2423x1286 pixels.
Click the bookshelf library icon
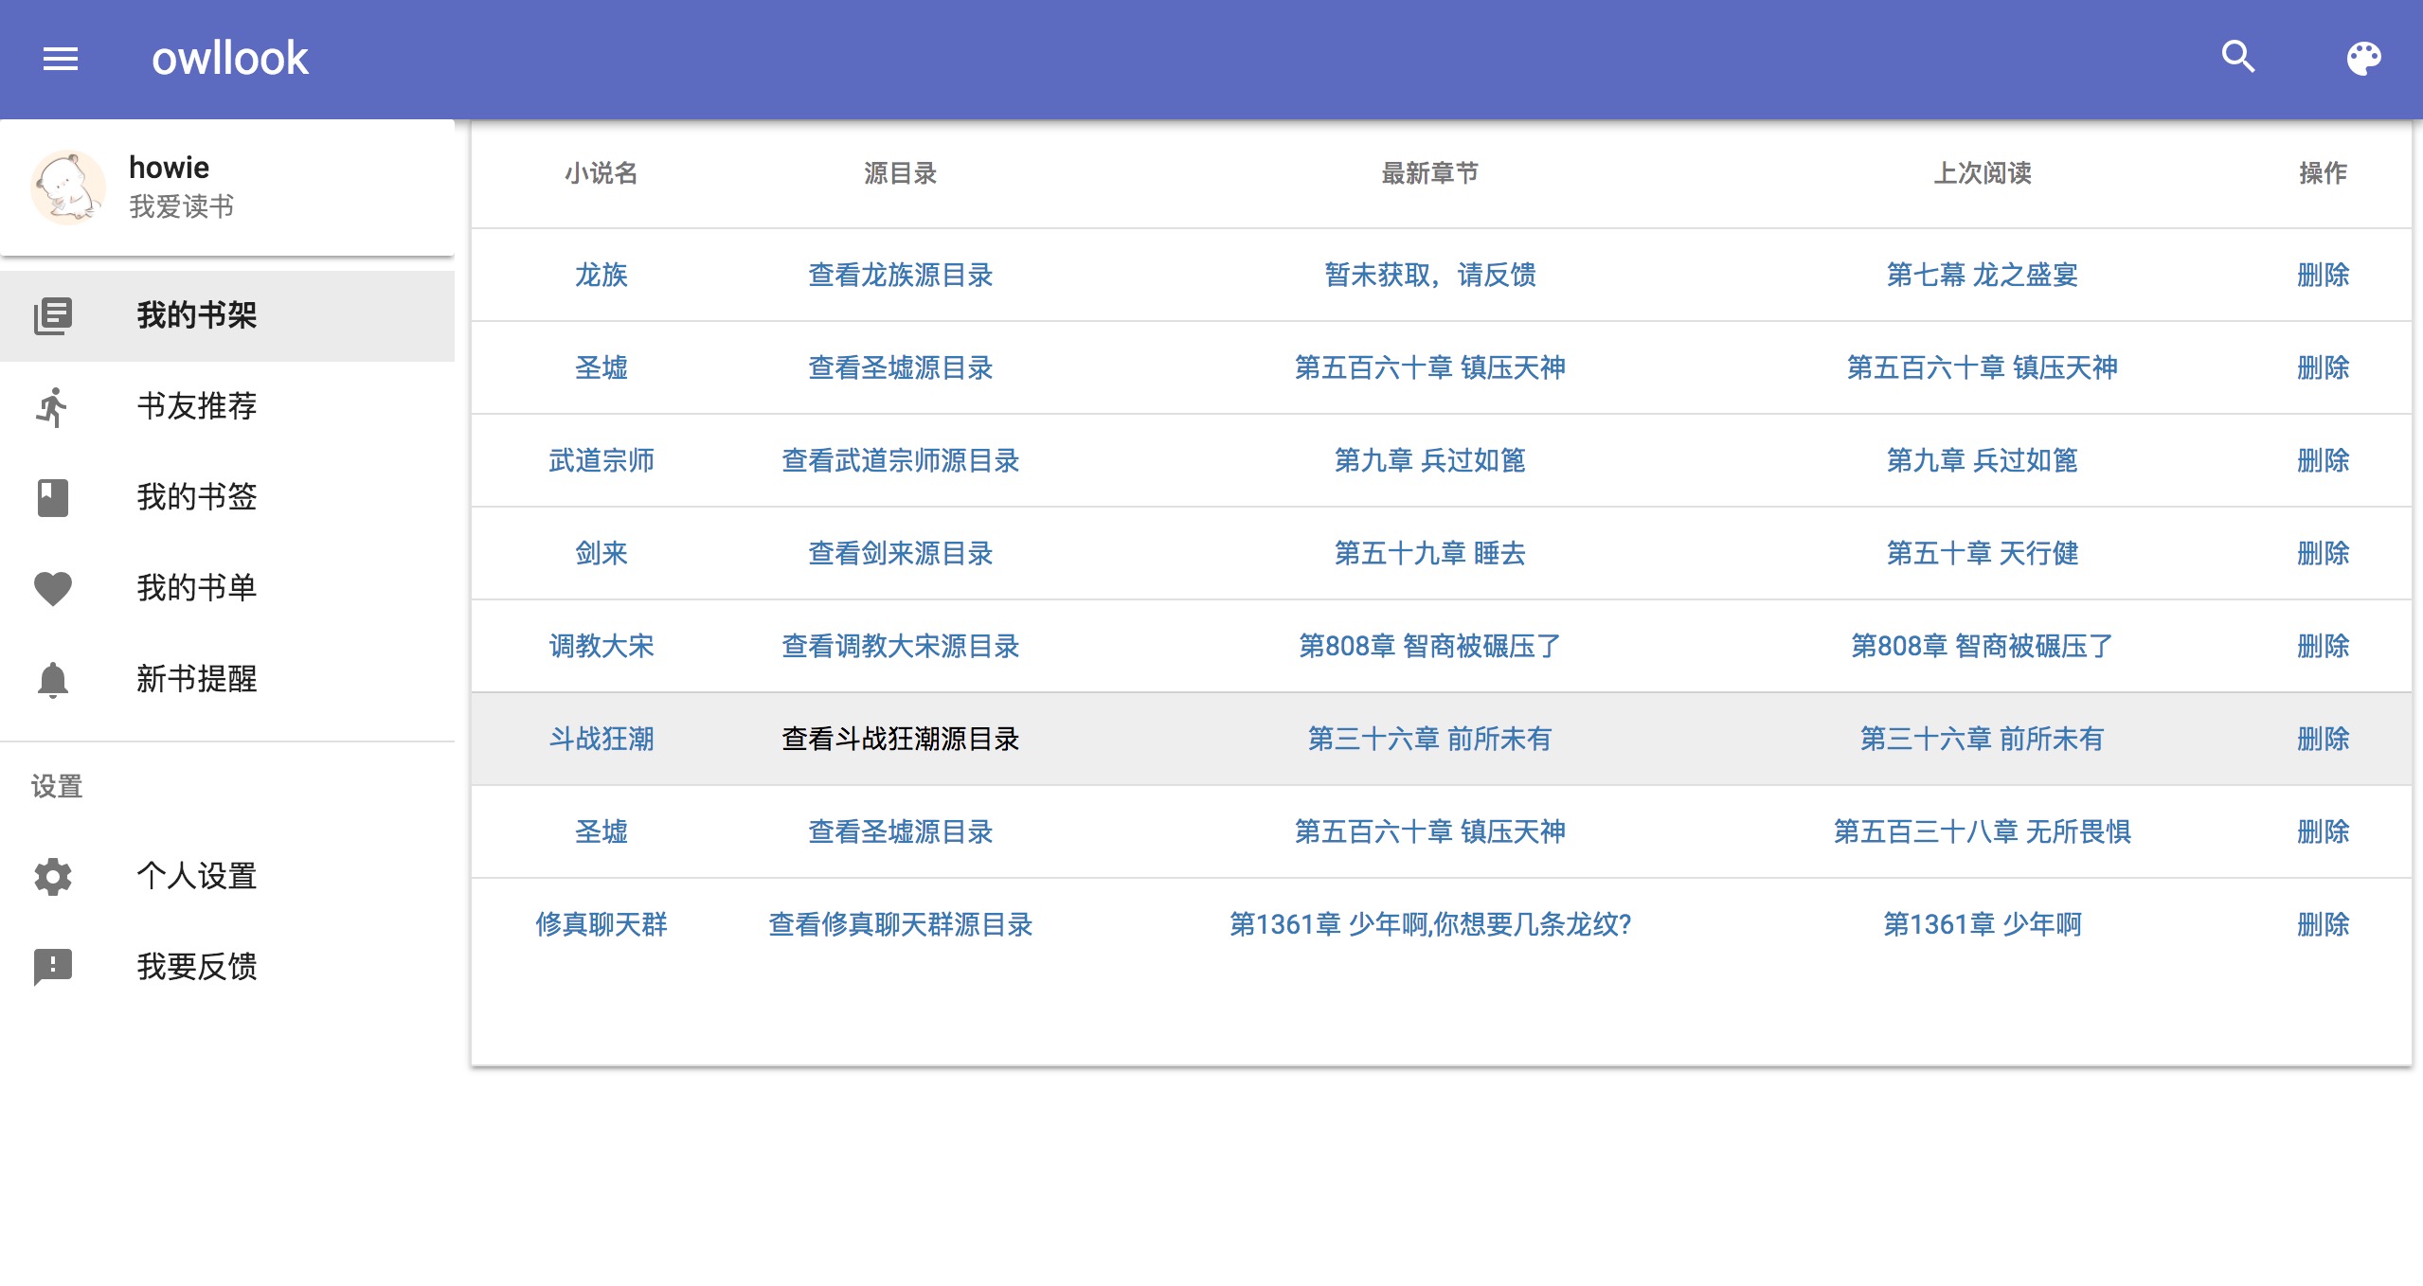click(53, 315)
